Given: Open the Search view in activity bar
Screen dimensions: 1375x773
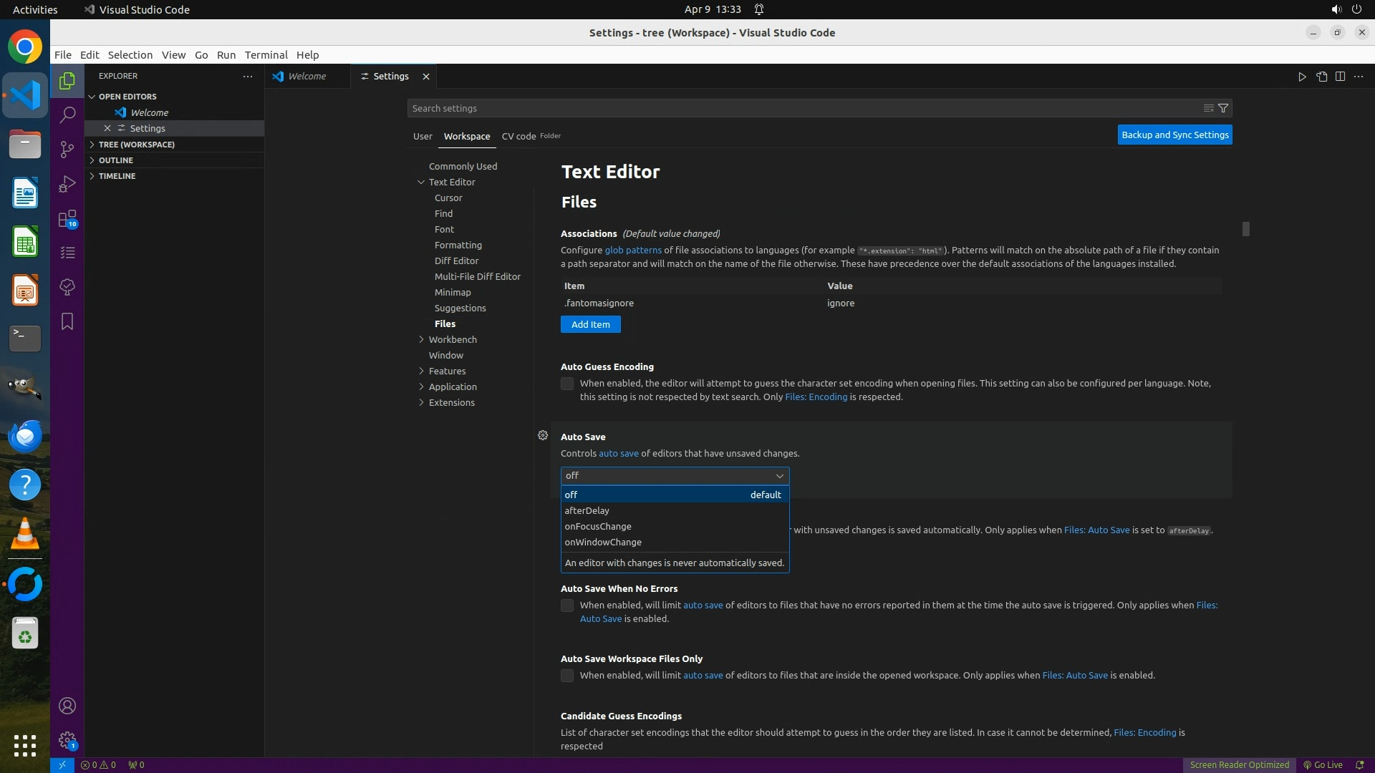Looking at the screenshot, I should pyautogui.click(x=67, y=115).
